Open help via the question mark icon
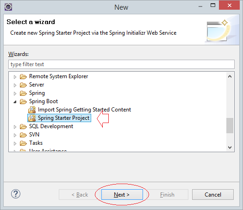 [x=16, y=194]
